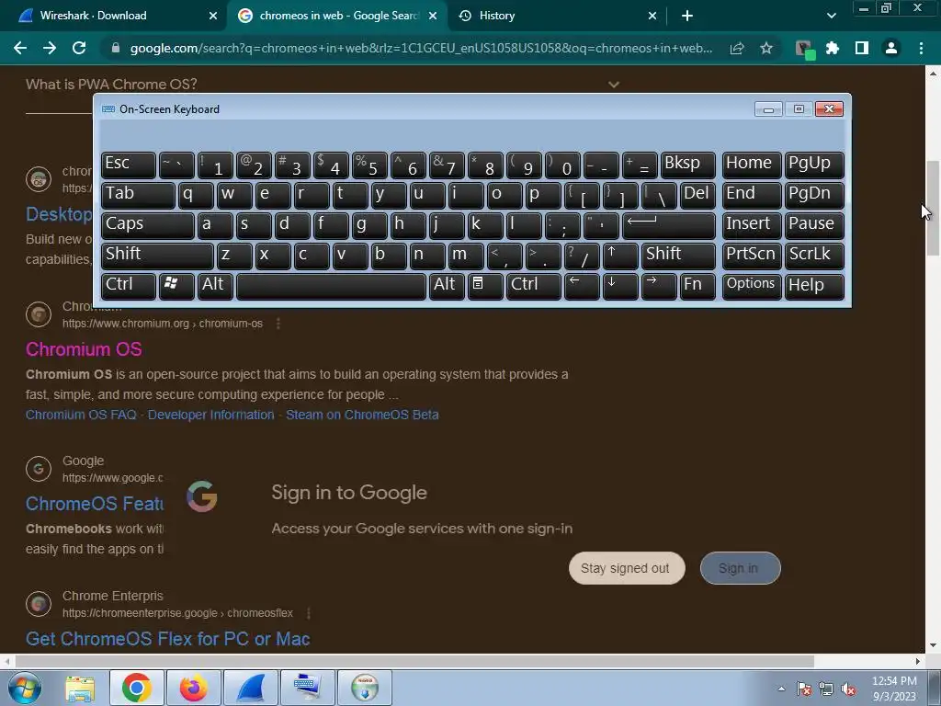
Task: Click the space bar on On-Screen Keyboard
Action: point(331,286)
